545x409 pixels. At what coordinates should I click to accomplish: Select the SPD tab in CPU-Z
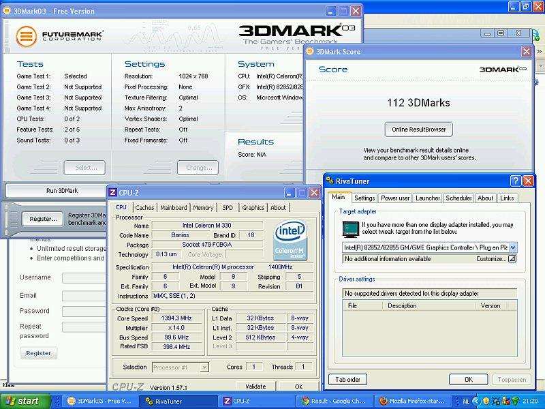coord(228,208)
